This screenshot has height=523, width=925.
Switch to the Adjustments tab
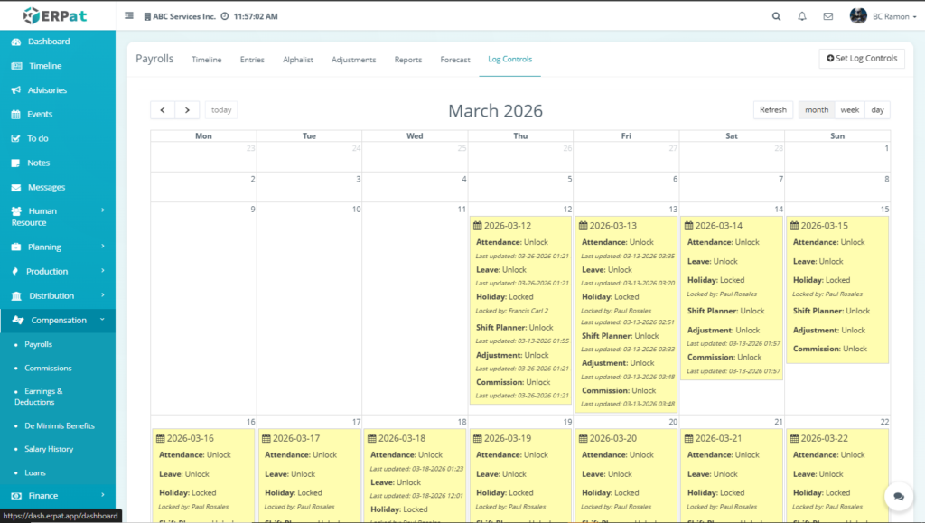pos(353,60)
